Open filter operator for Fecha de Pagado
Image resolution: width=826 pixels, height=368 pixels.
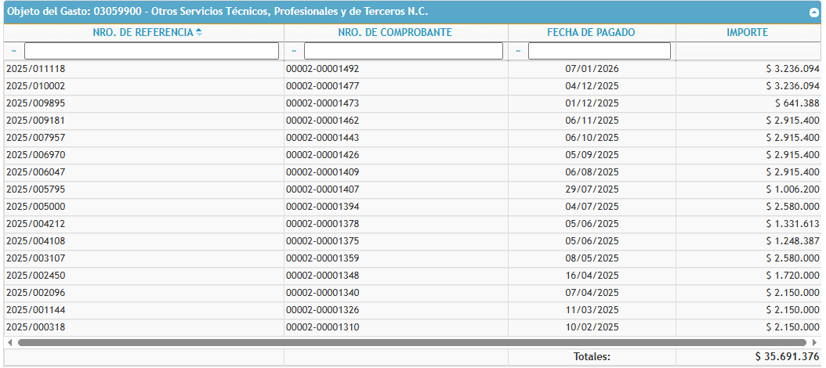click(518, 51)
